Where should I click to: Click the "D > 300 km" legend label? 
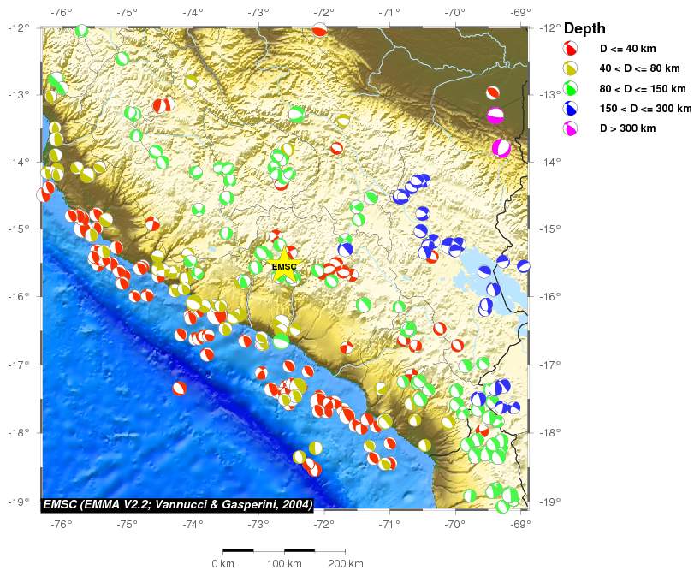pyautogui.click(x=627, y=128)
